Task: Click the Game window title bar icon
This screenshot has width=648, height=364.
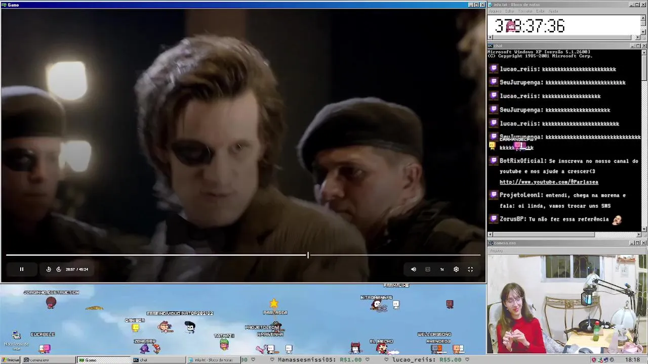Action: click(4, 5)
